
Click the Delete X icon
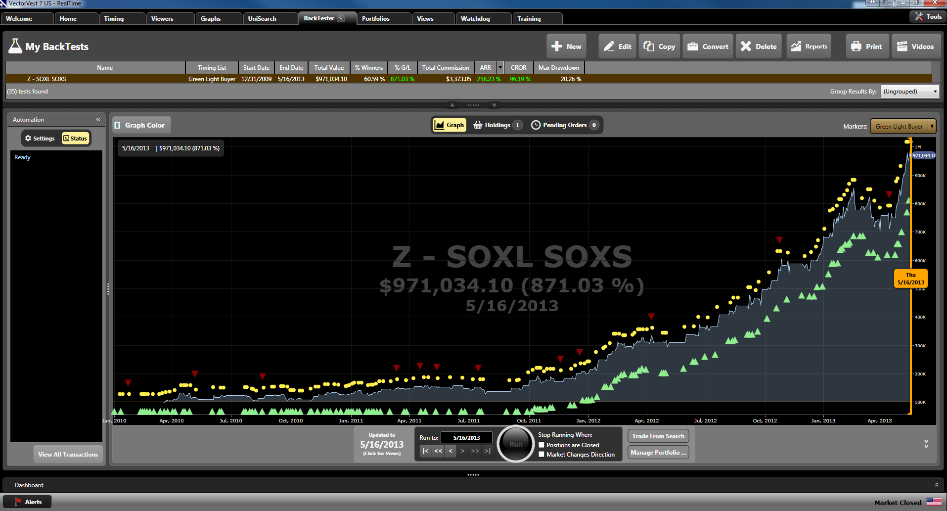click(746, 46)
